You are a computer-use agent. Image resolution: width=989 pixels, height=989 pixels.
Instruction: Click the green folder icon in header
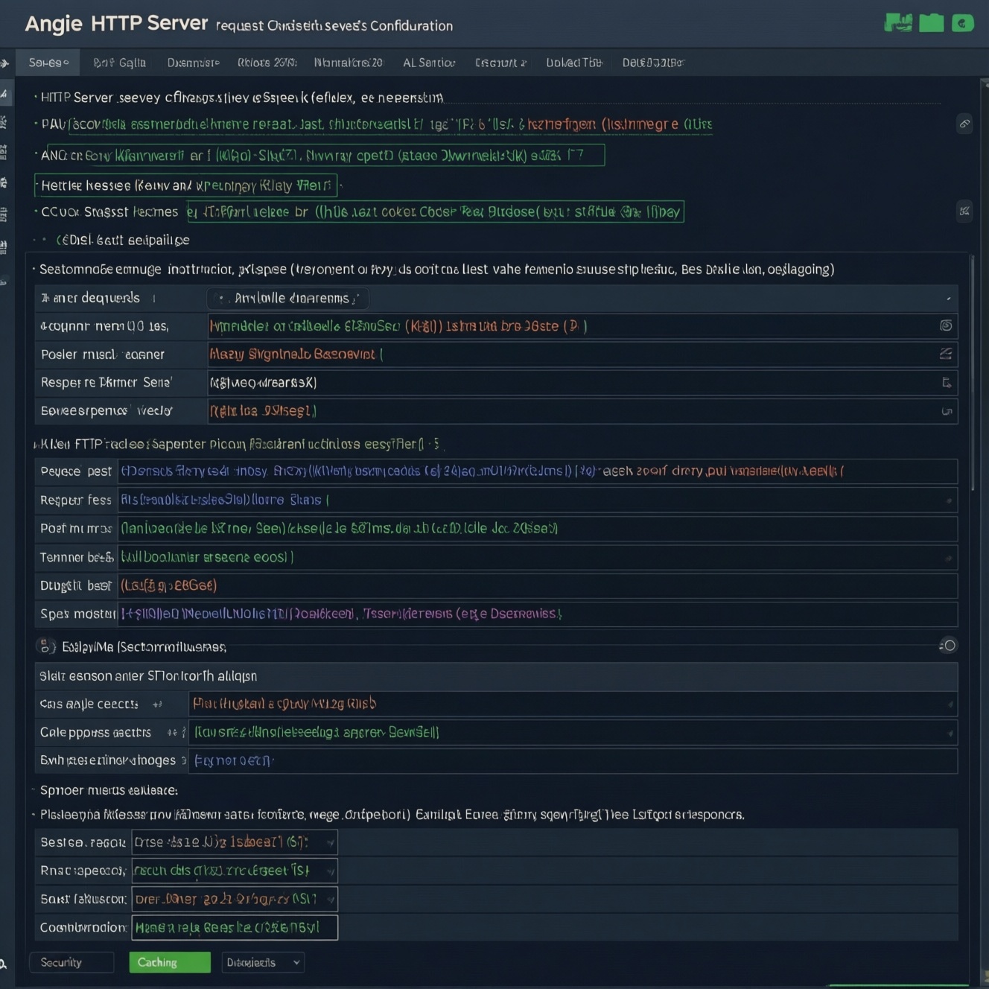[x=931, y=23]
